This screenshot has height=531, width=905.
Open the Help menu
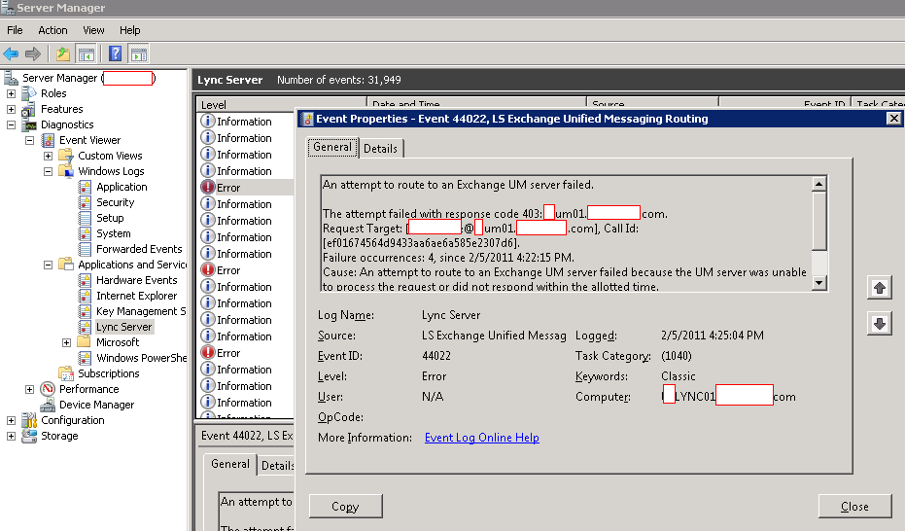130,30
